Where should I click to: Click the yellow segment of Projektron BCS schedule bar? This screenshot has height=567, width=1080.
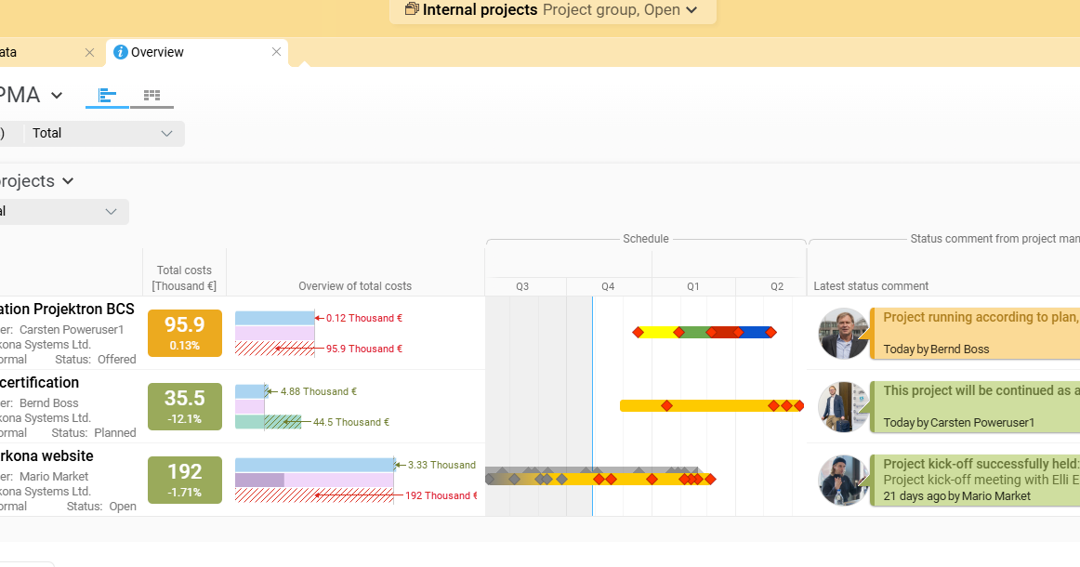[x=658, y=333]
